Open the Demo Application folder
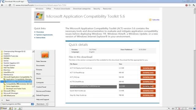Image resolution: width=196 pixels, height=110 pixels. tap(13, 86)
